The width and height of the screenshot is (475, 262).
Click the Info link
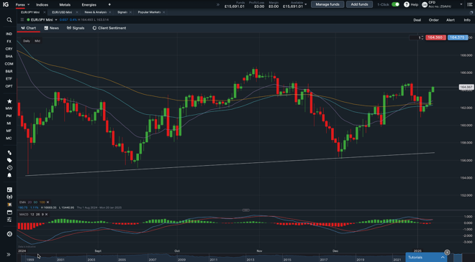click(467, 20)
